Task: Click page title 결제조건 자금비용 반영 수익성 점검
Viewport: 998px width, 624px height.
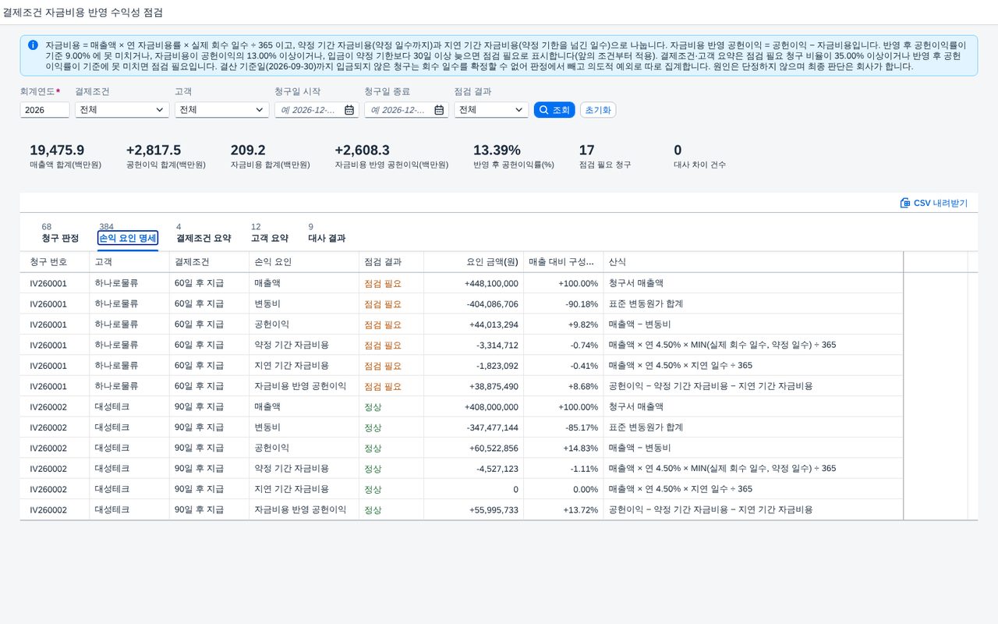Action: 83,13
